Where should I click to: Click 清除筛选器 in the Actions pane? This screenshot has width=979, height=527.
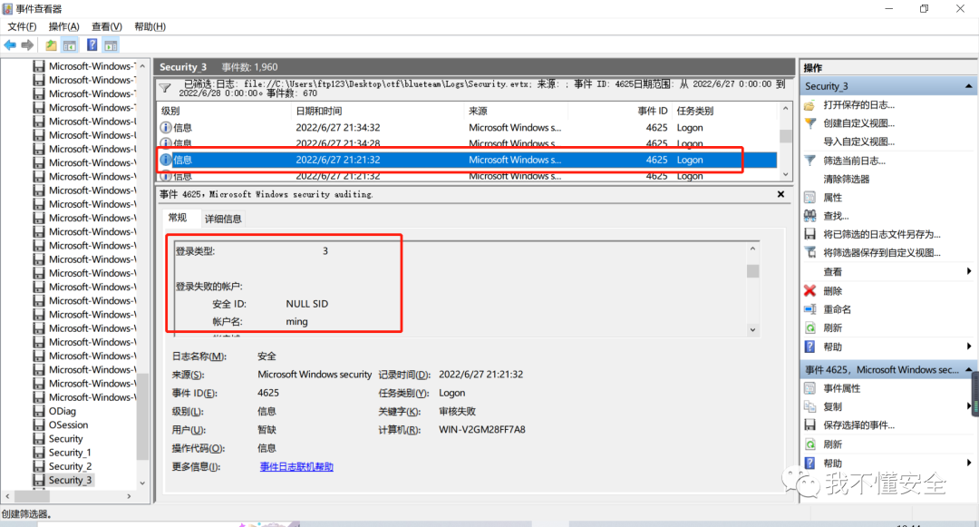(846, 180)
